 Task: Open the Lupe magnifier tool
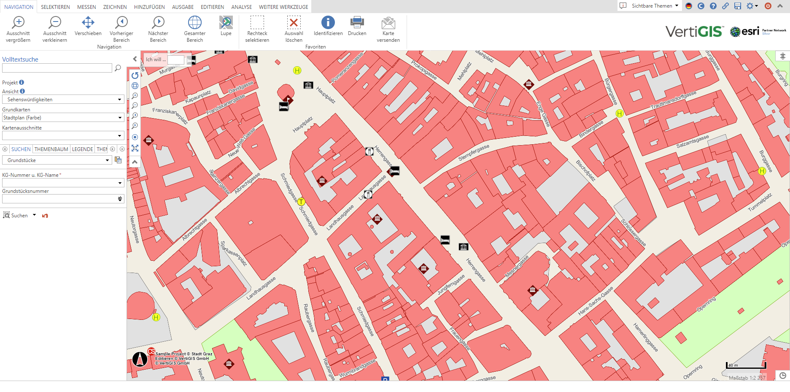click(x=226, y=26)
